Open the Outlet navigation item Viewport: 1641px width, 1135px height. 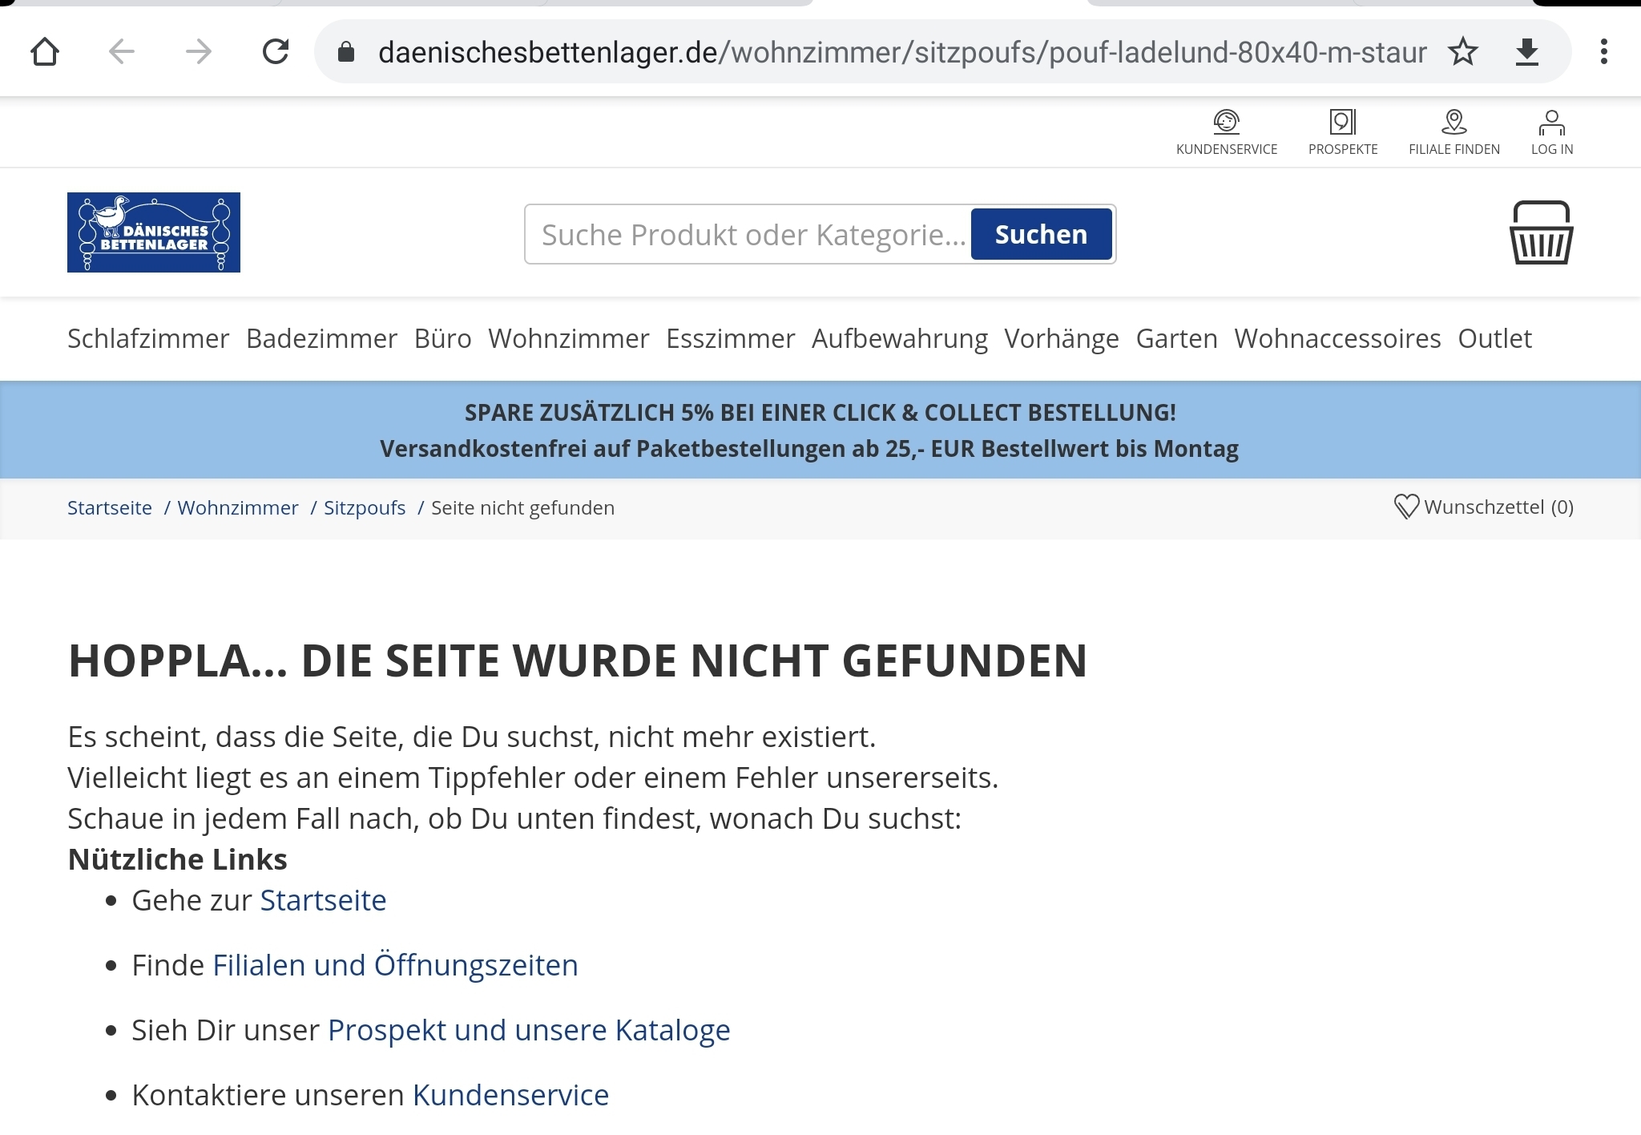click(1494, 339)
